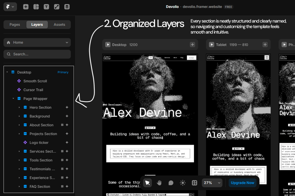Select the Text tool icon
Viewport: 295px width, 196px height.
tap(46, 7)
